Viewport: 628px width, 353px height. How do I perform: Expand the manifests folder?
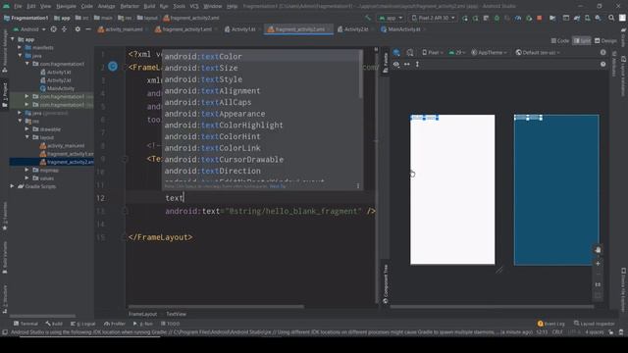tap(20, 47)
